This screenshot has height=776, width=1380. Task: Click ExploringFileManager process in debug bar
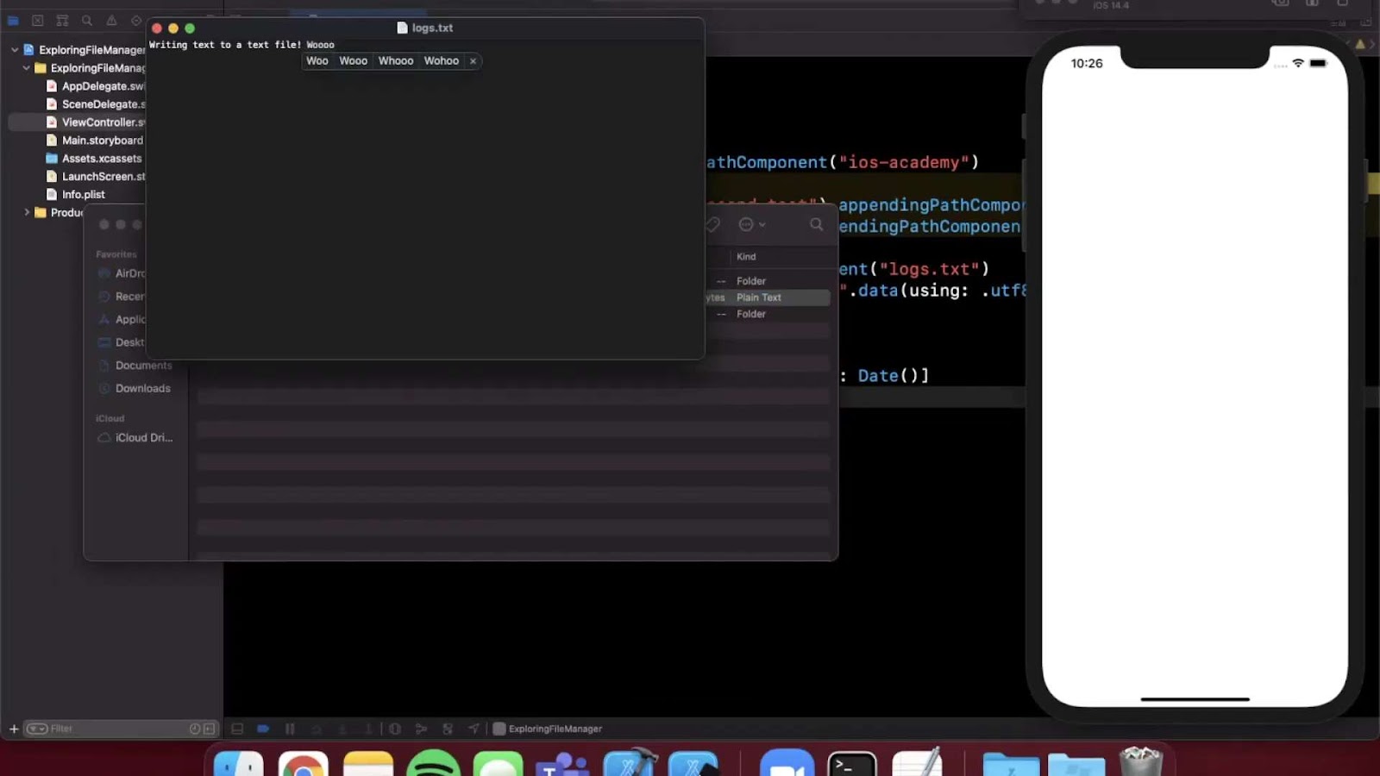pos(547,729)
